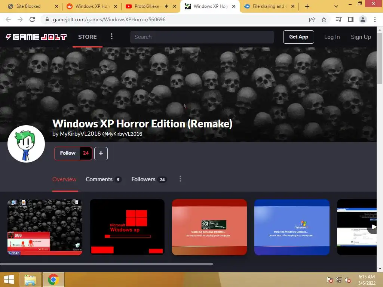Open the Comments tab
The height and width of the screenshot is (287, 383).
point(103,179)
